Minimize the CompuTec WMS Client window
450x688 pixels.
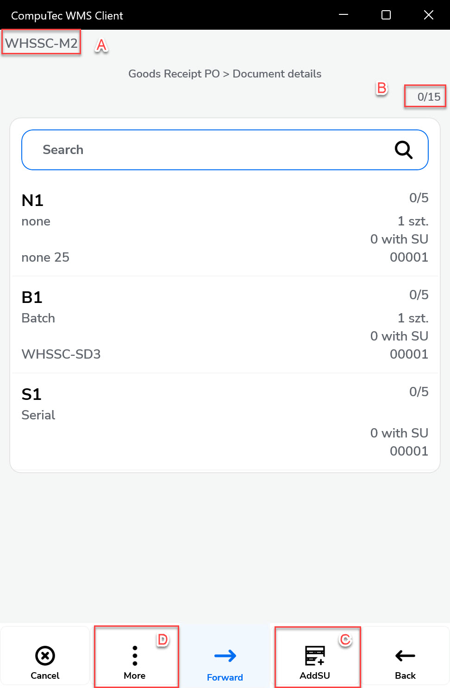344,15
